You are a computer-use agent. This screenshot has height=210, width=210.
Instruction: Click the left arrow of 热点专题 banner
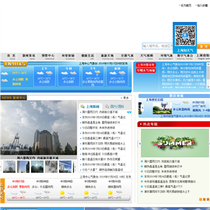coord(139,143)
